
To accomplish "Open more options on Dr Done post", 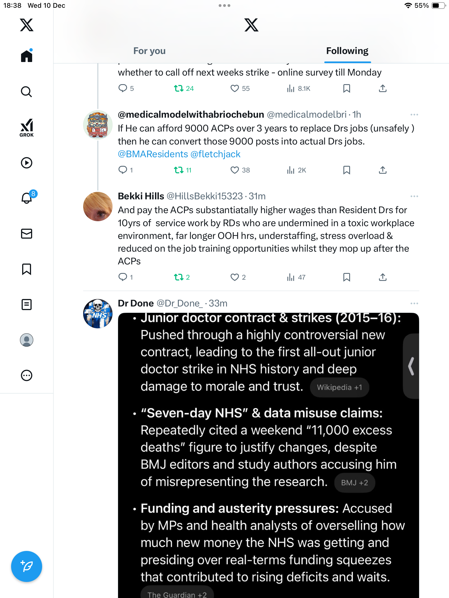I will click(x=414, y=303).
